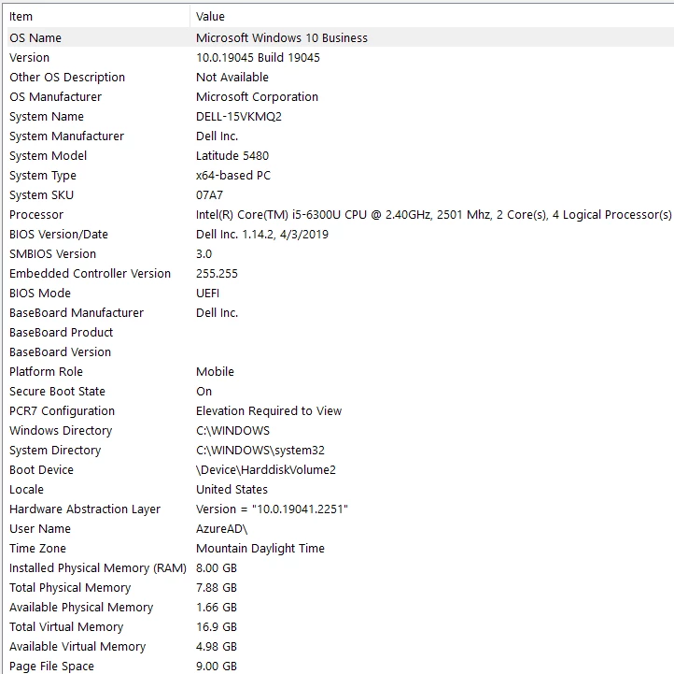Click value DELL-15VKMQ2
674x674 pixels.
point(239,117)
